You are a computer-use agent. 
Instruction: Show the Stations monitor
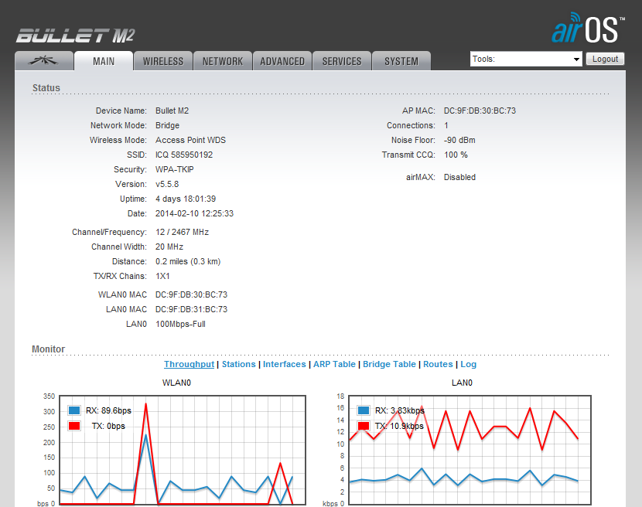pyautogui.click(x=239, y=364)
